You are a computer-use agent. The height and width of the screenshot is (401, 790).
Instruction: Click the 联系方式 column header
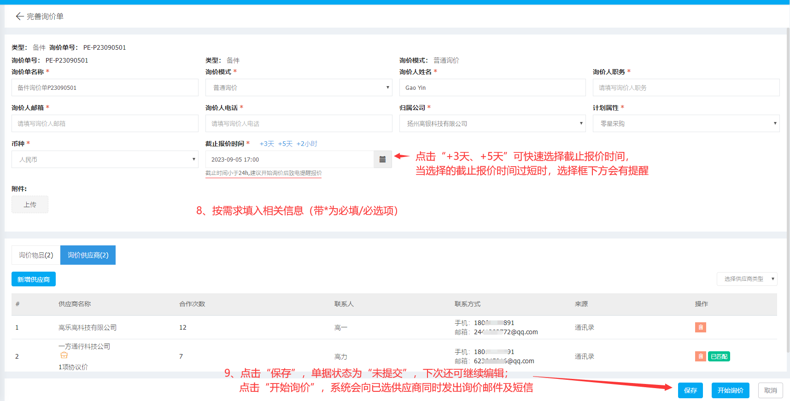tap(468, 304)
